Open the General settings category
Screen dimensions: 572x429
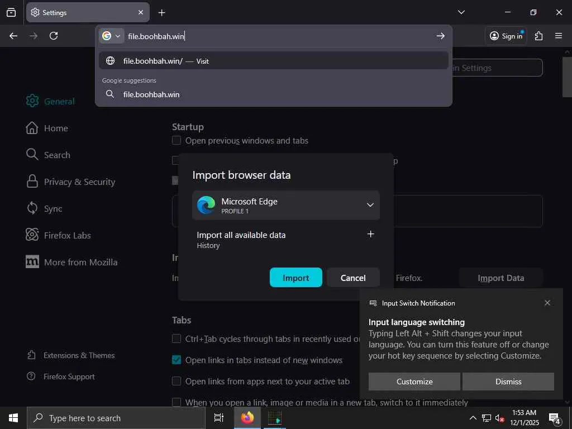(50, 101)
